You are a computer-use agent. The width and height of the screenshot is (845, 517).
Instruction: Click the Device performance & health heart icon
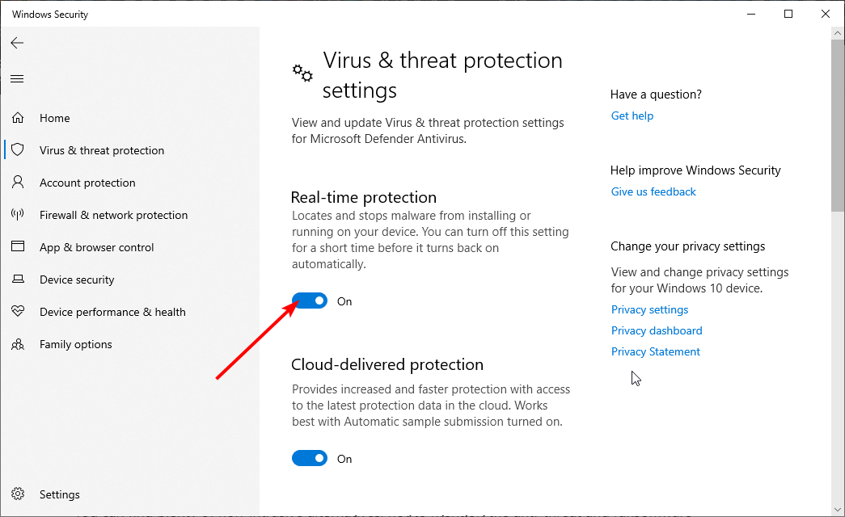pyautogui.click(x=18, y=311)
